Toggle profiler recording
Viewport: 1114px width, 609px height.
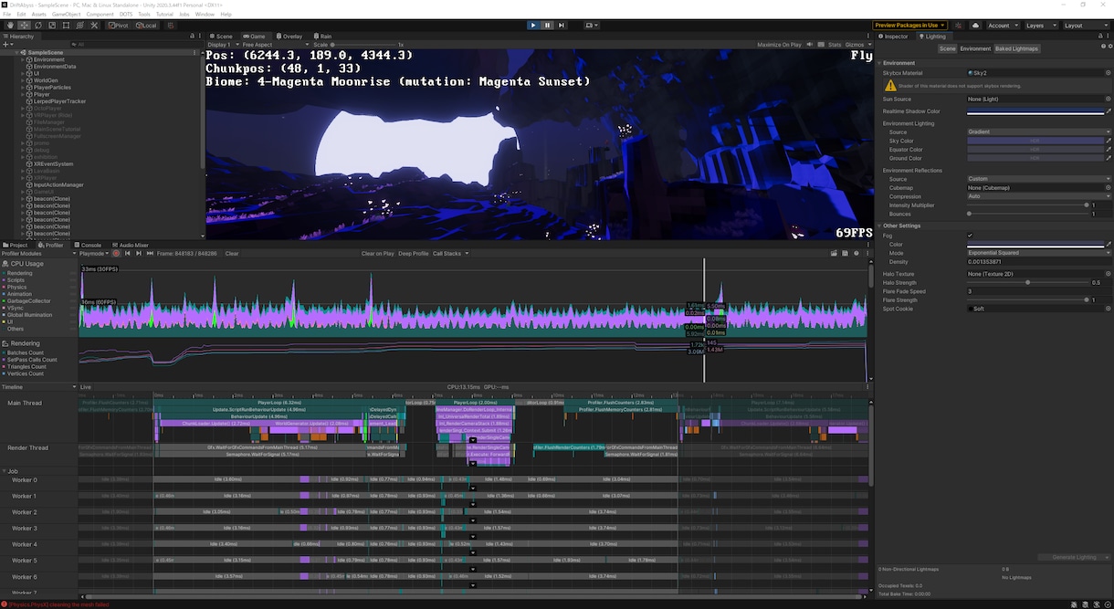pyautogui.click(x=117, y=254)
